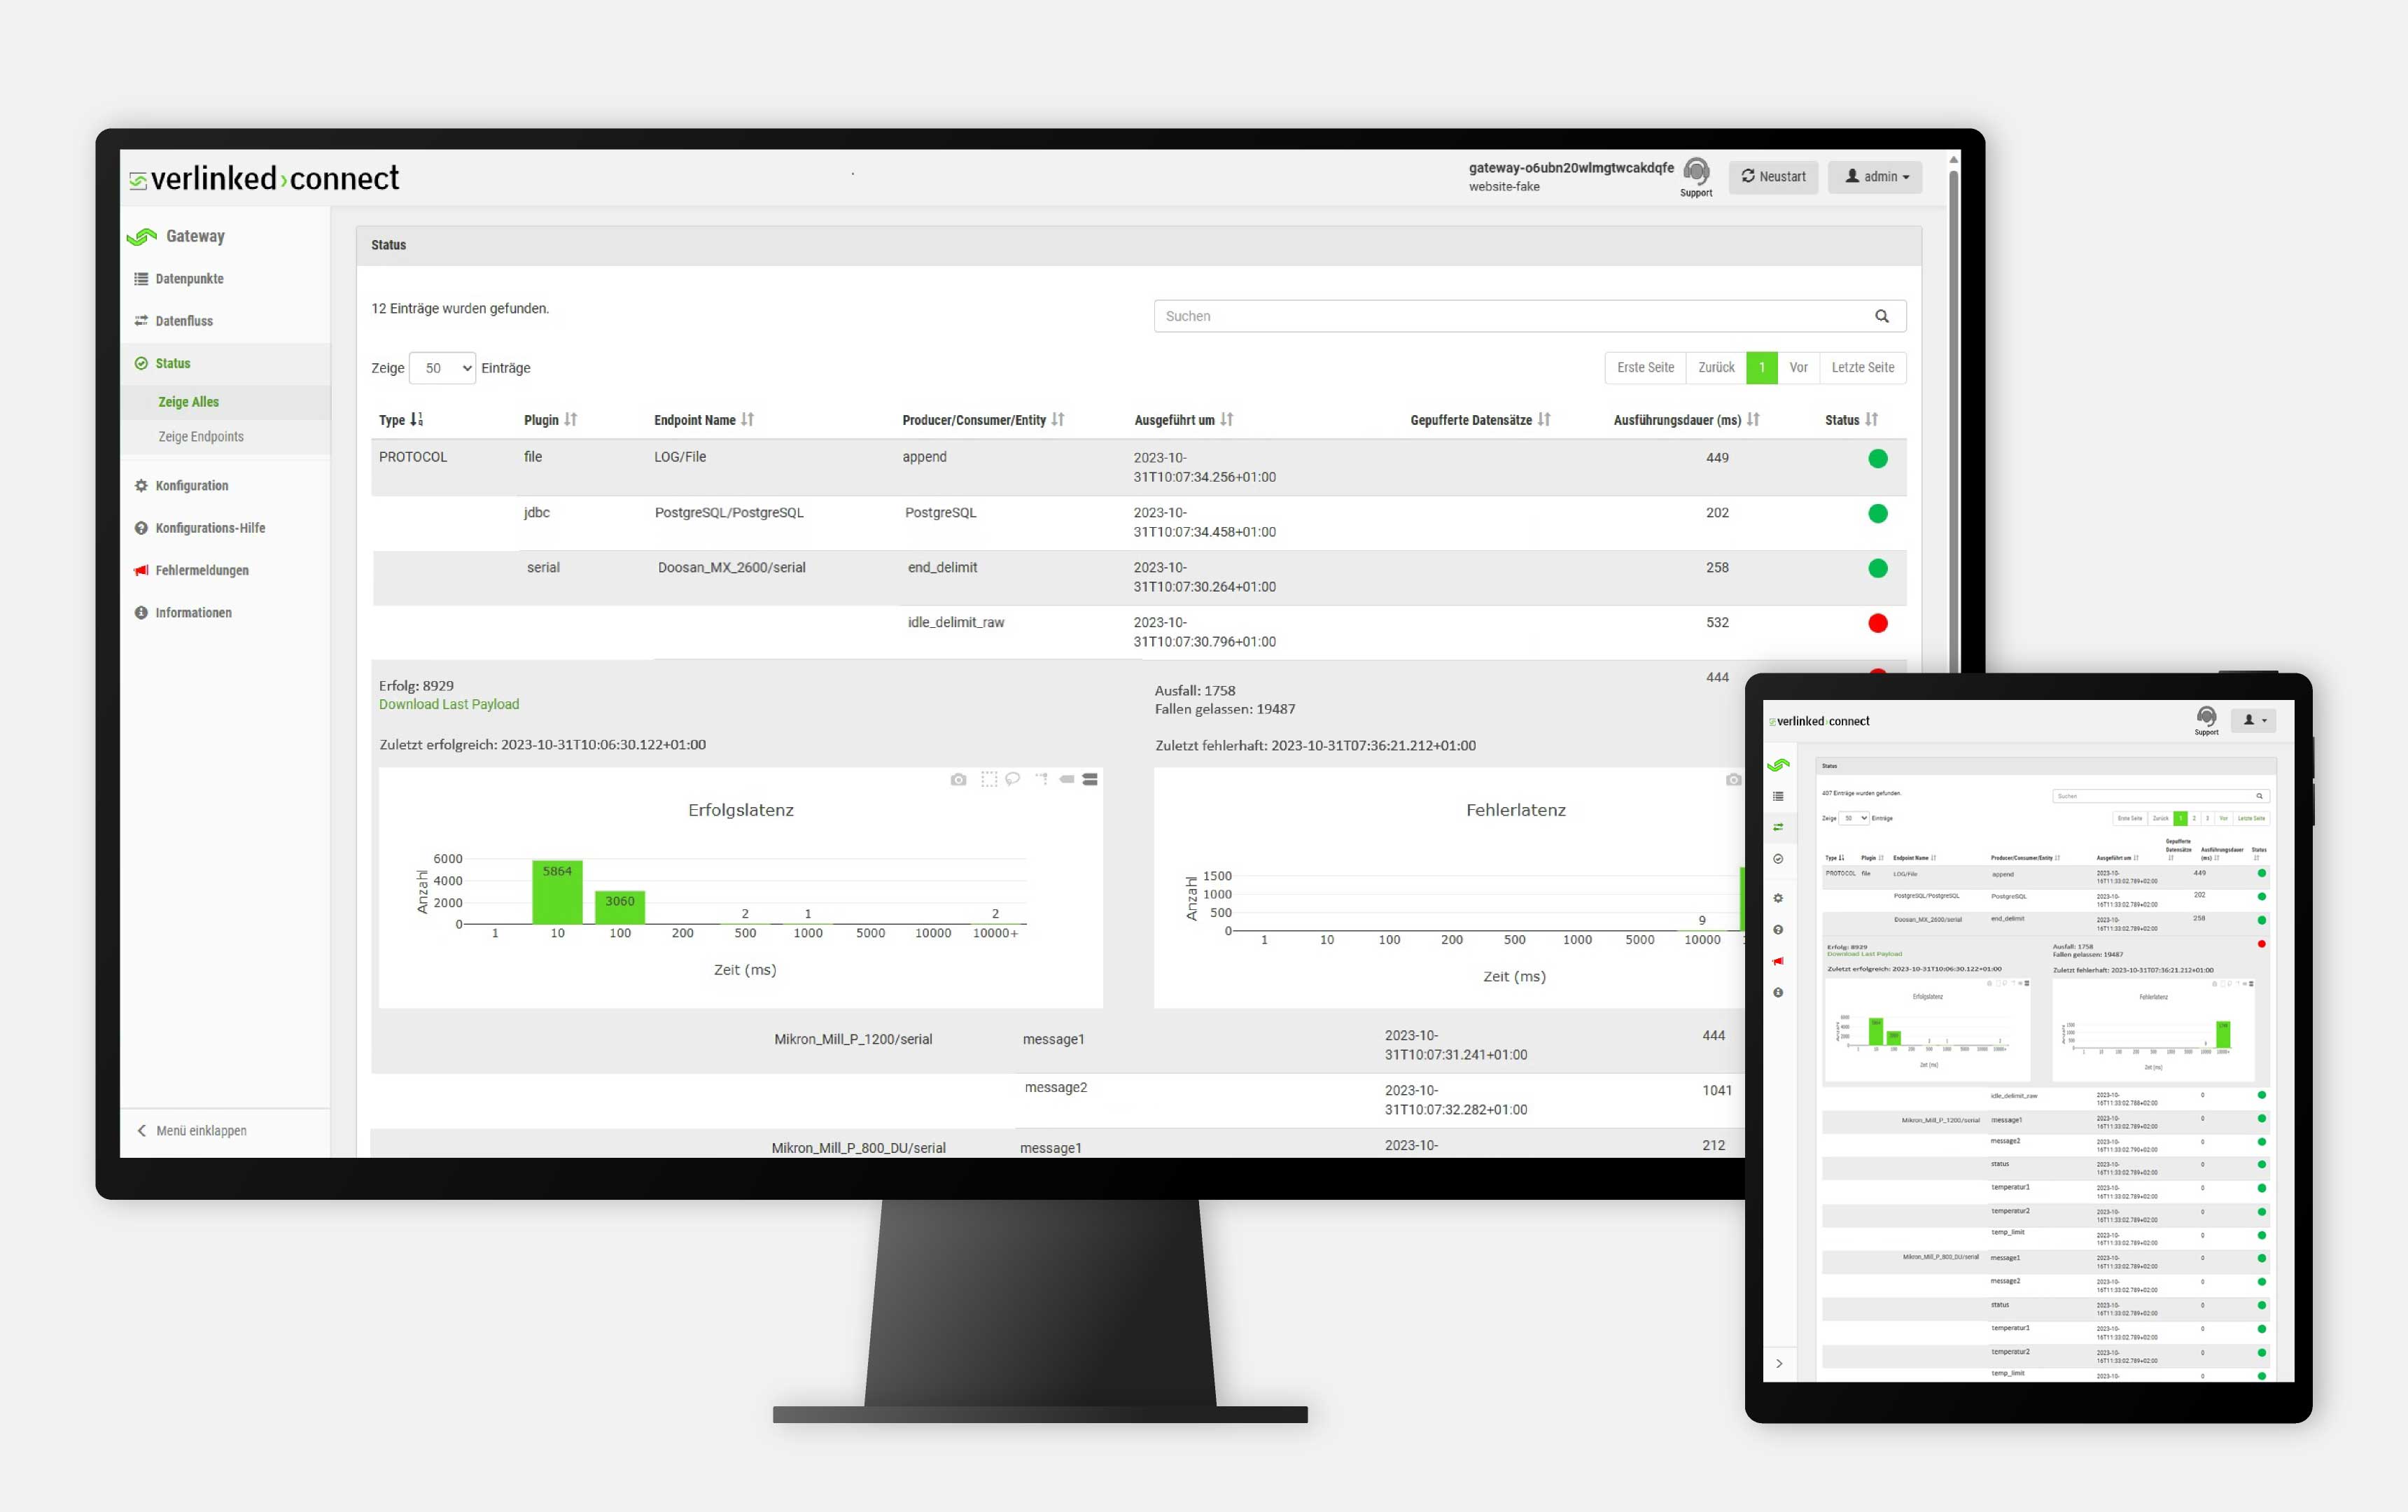
Task: Click the Support headset icon
Action: [1697, 174]
